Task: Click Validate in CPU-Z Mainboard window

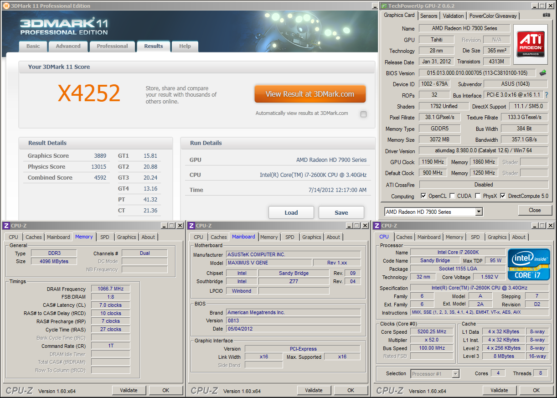Action: pos(314,390)
